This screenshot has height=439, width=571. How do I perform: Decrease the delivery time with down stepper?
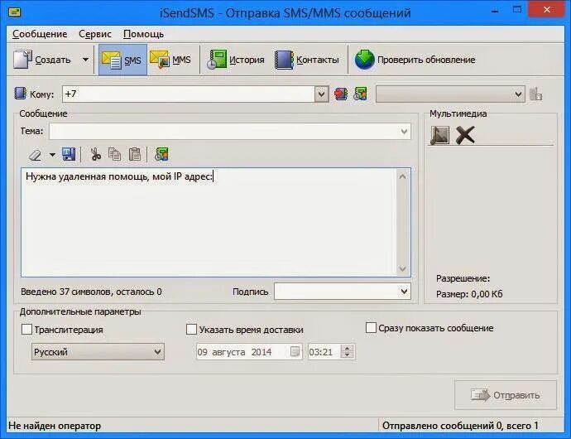click(348, 355)
